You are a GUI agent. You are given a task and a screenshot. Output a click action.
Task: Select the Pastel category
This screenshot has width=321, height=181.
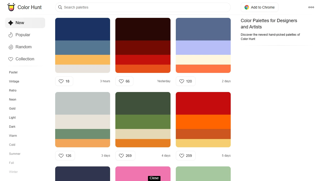tap(13, 72)
